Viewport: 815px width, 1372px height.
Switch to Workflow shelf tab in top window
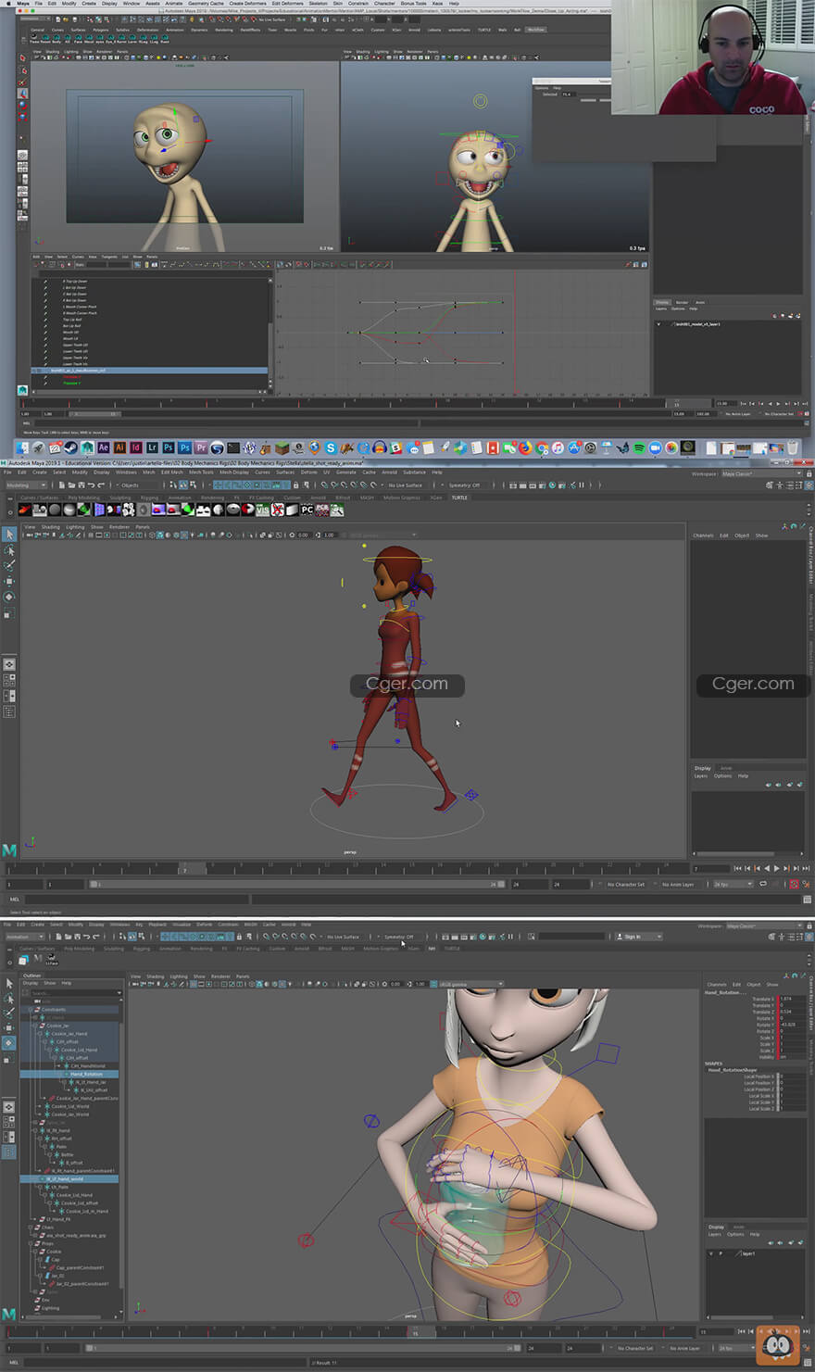pos(535,30)
